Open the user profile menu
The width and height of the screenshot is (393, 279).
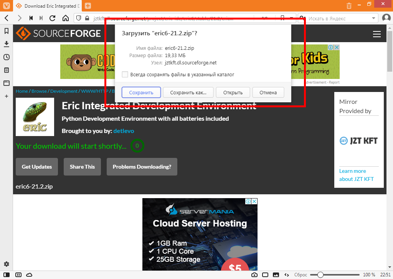click(x=386, y=18)
